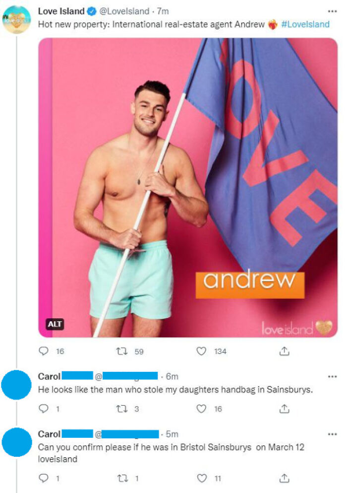This screenshot has height=493, width=347.
Task: Click the Love Island profile avatar
Action: point(17,19)
